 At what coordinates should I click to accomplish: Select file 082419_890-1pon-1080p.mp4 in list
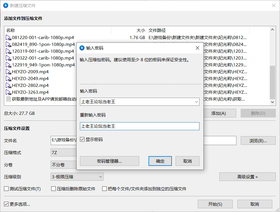coord(43,44)
